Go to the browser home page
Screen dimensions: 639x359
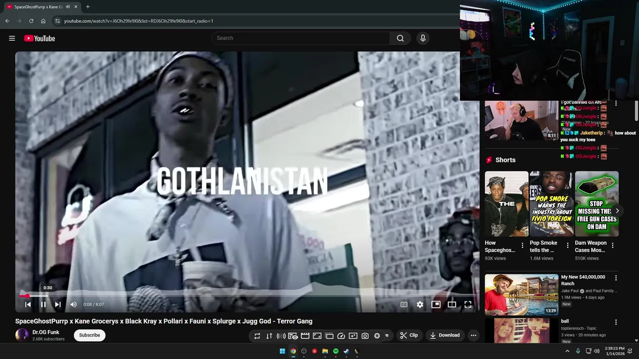tap(43, 21)
